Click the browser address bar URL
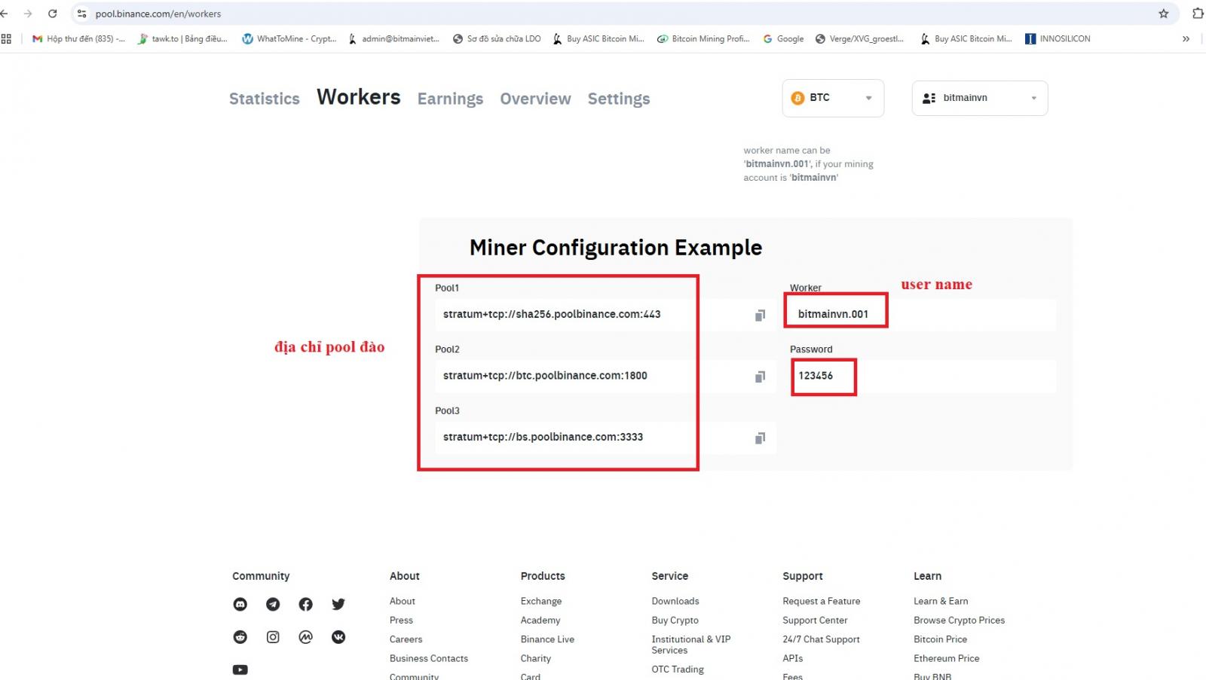The image size is (1206, 680). click(158, 14)
